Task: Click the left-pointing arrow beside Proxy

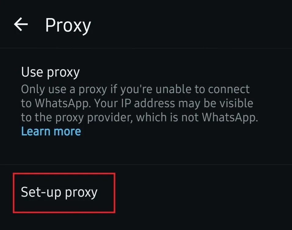Action: (21, 24)
